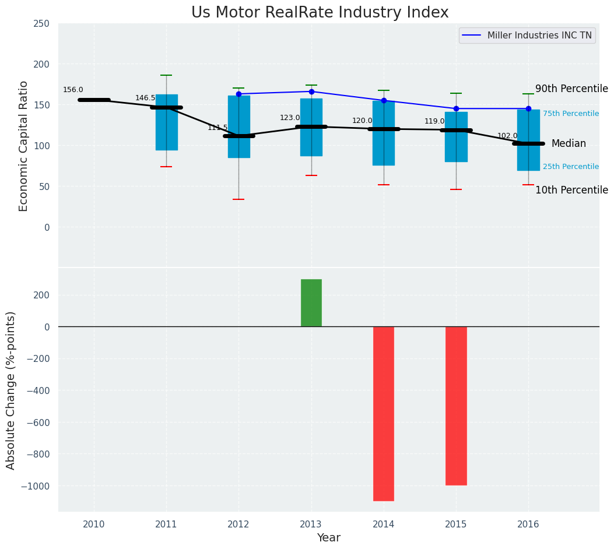Click the 90th Percentile annotation

click(571, 89)
